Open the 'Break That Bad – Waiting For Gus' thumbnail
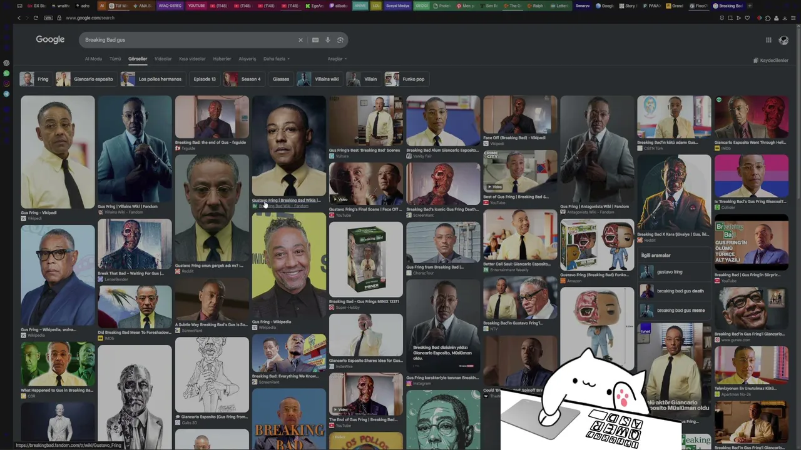This screenshot has width=801, height=450. pos(135,244)
